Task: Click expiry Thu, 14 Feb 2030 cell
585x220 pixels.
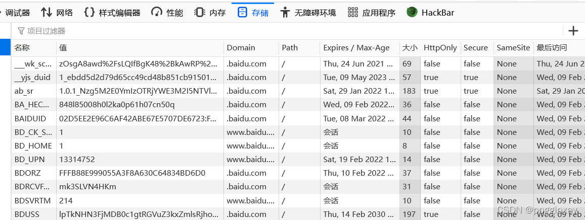Action: click(x=359, y=214)
